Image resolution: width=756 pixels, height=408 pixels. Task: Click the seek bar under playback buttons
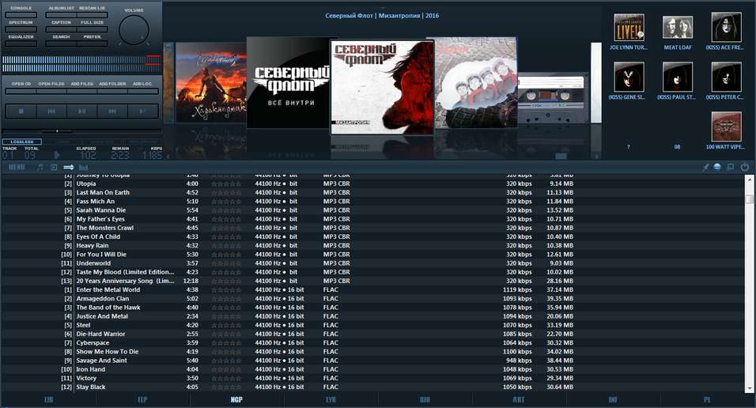pyautogui.click(x=81, y=130)
